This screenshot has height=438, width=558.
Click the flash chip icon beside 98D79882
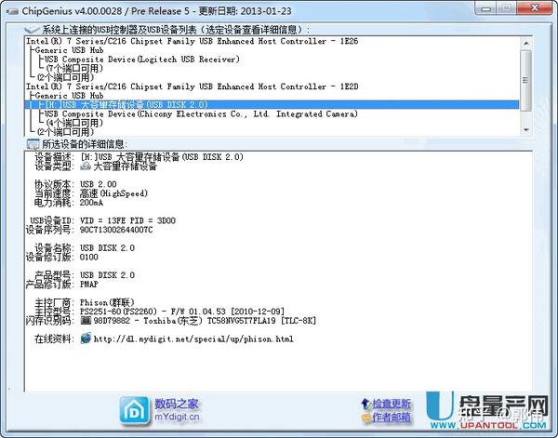tap(86, 320)
